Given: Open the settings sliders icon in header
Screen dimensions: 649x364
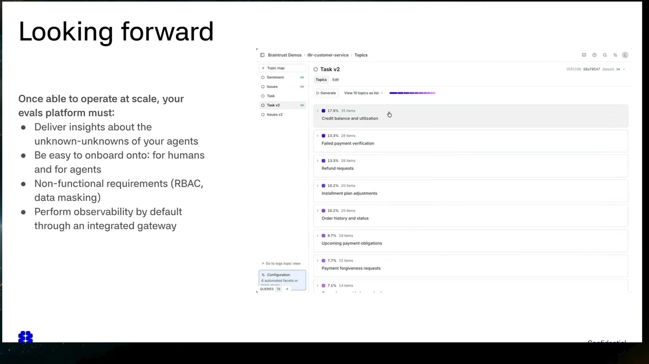Looking at the screenshot, I should click(615, 55).
